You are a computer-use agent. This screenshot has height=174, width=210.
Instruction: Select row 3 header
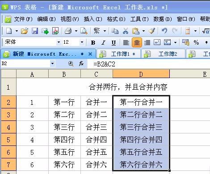(x=8, y=115)
